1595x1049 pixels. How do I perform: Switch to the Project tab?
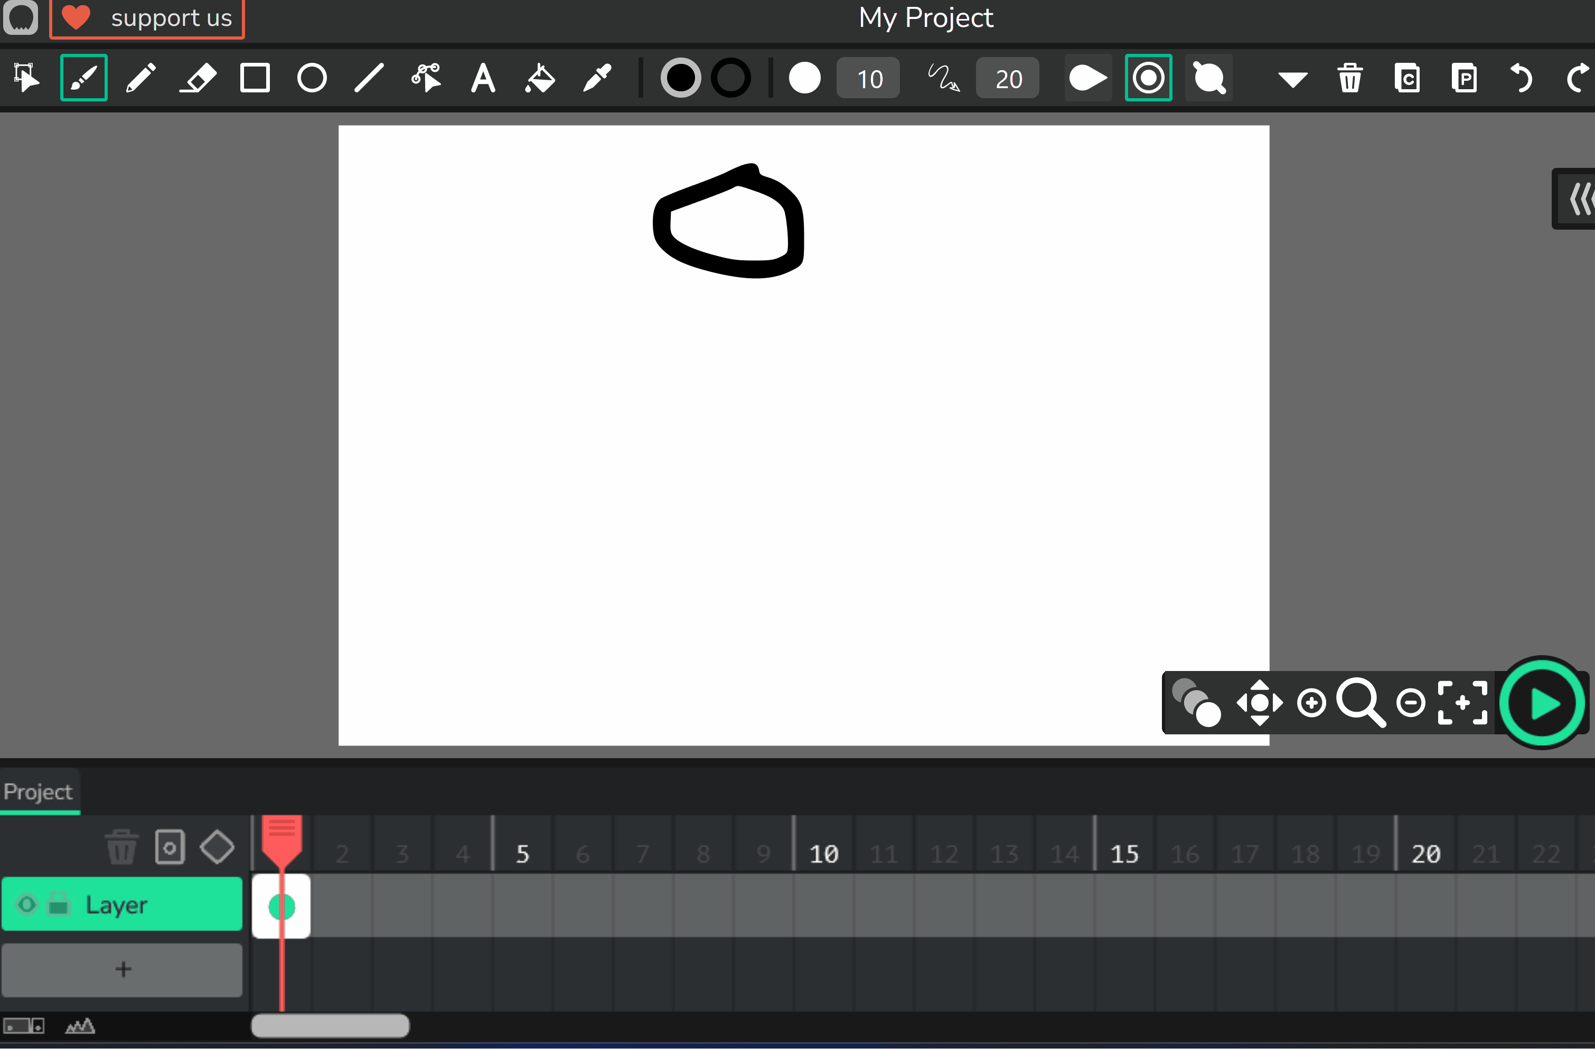click(x=37, y=791)
